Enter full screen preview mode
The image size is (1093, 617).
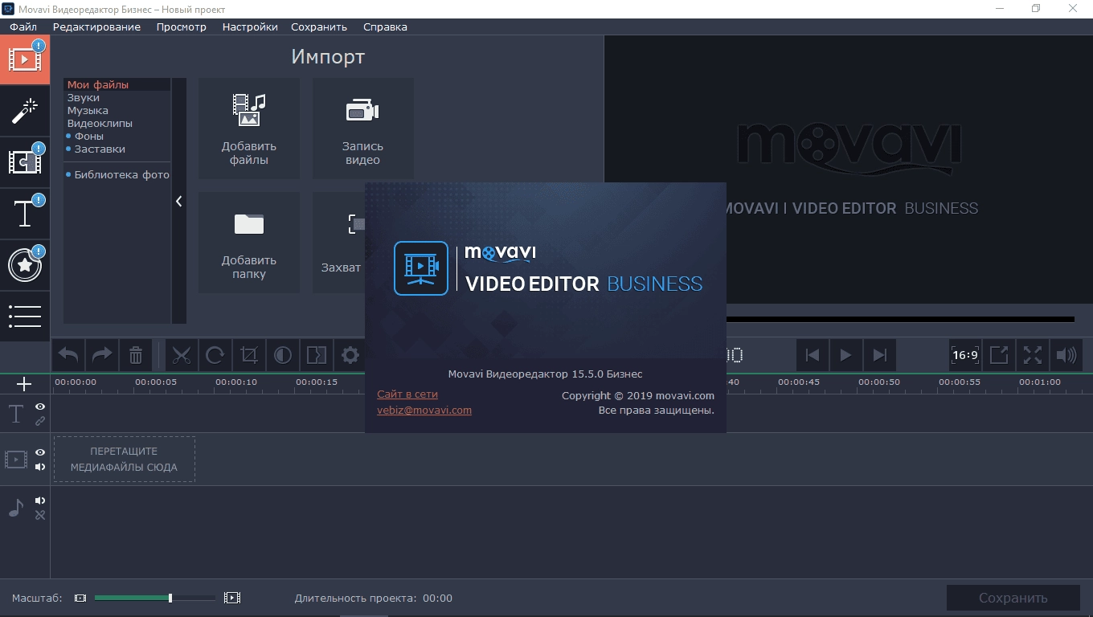1033,355
